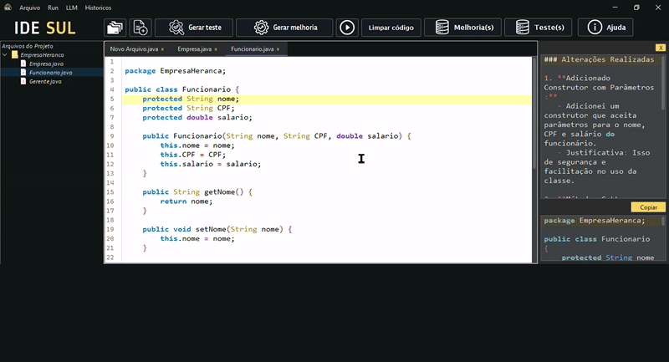Select the EmpresaHeranca folder in tree
The width and height of the screenshot is (669, 362).
43,55
